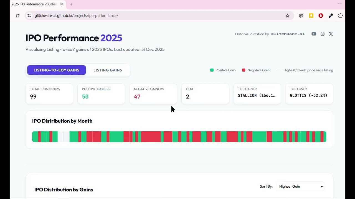
Task: Click the gray extension icon beside the bookmark star
Action: point(301,16)
